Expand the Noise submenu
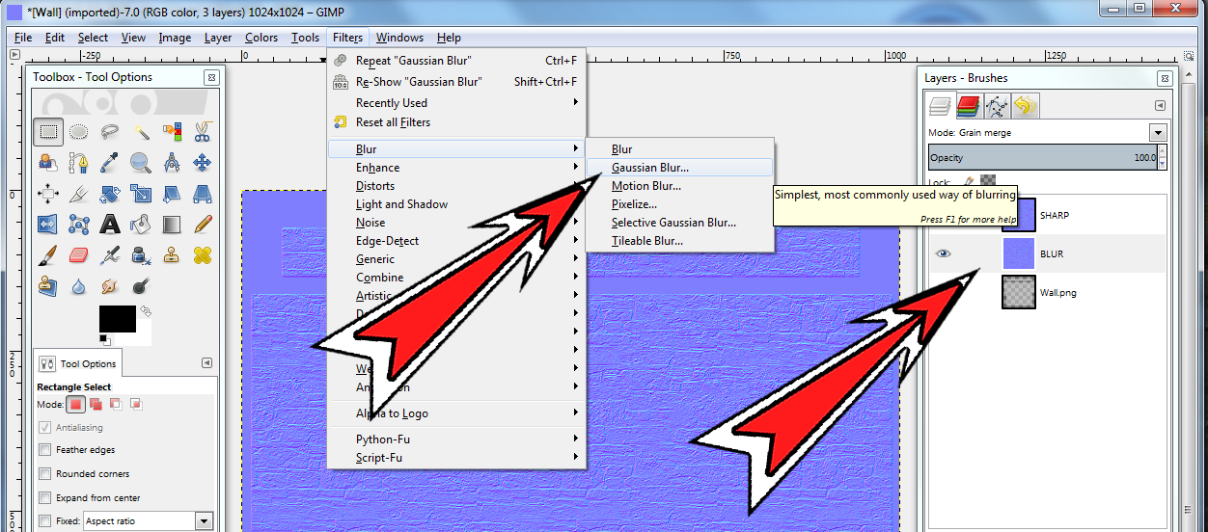 (x=455, y=223)
